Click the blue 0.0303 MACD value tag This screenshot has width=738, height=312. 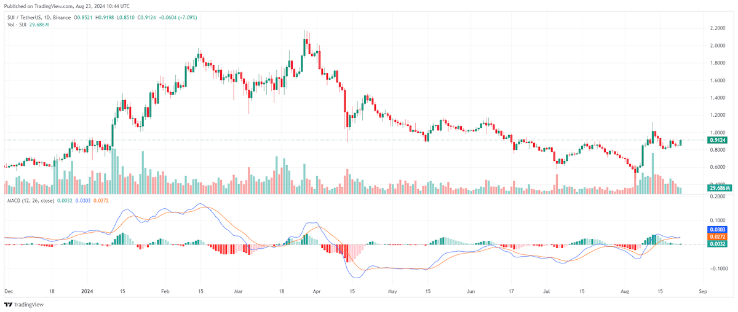pos(718,229)
